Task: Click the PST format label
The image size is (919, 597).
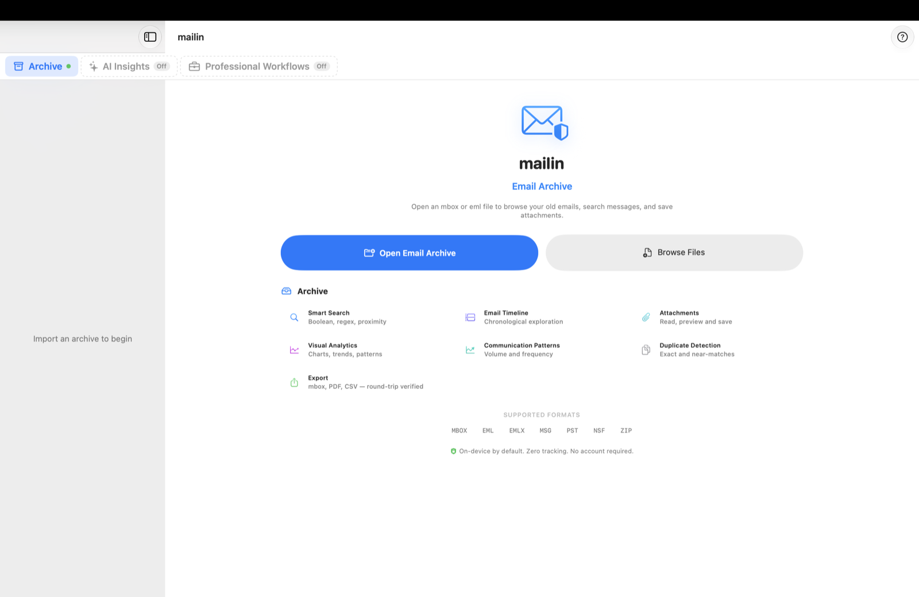Action: click(572, 431)
